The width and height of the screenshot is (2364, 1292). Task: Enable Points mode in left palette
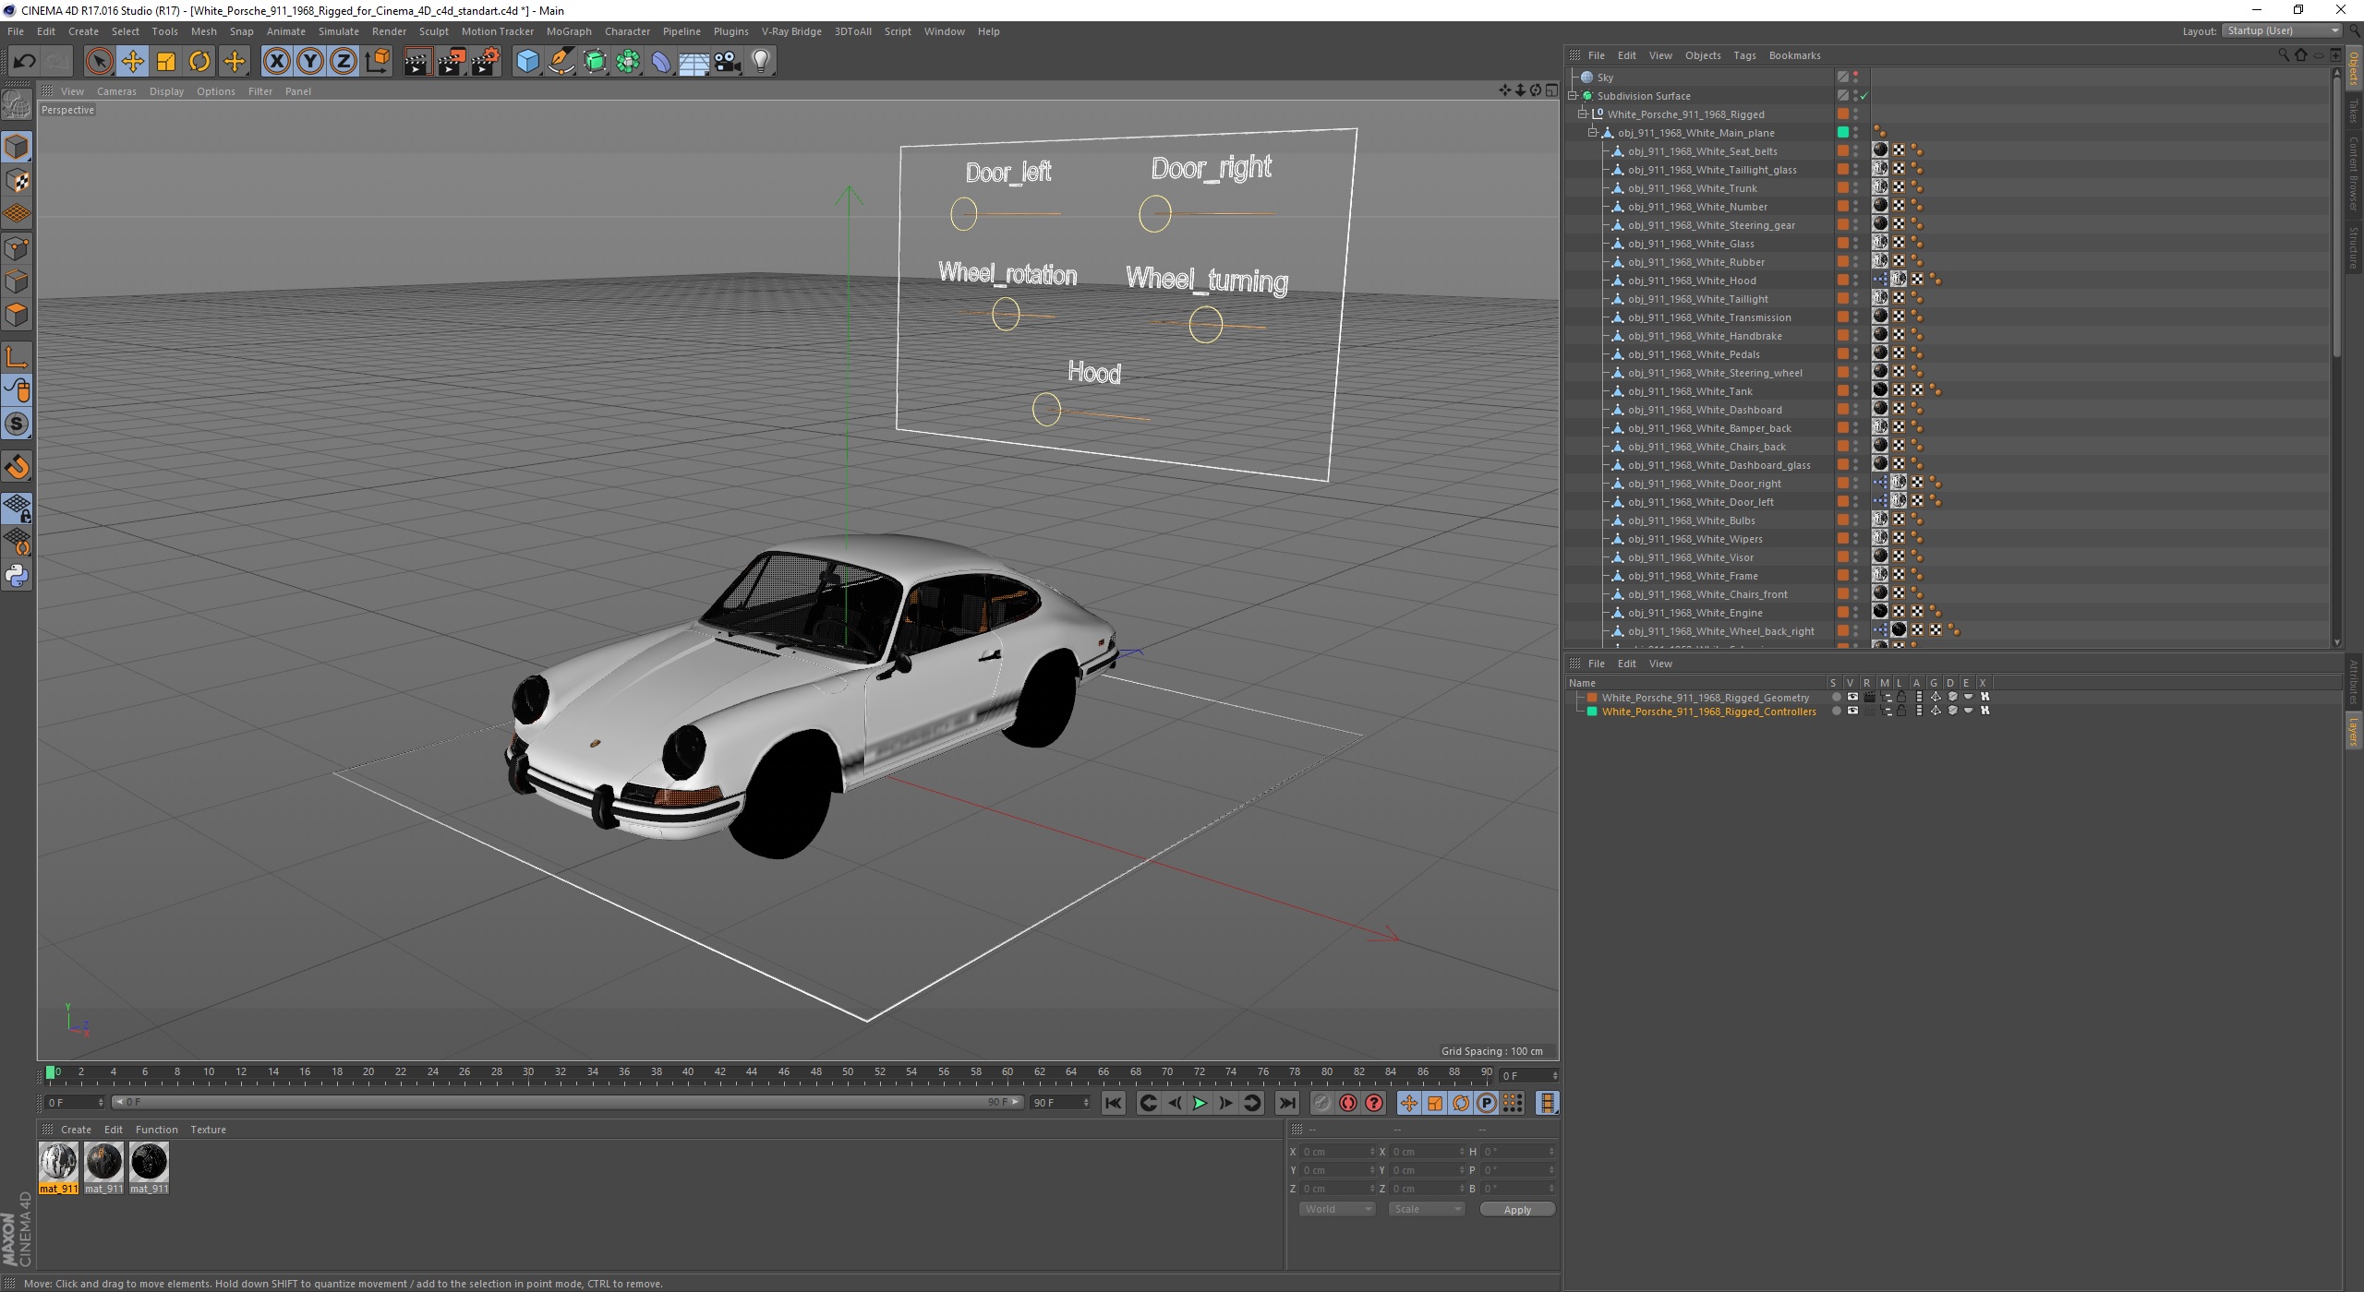[18, 247]
